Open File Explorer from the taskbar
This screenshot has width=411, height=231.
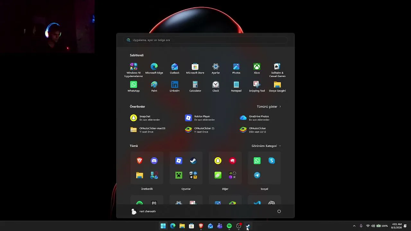[x=182, y=226]
